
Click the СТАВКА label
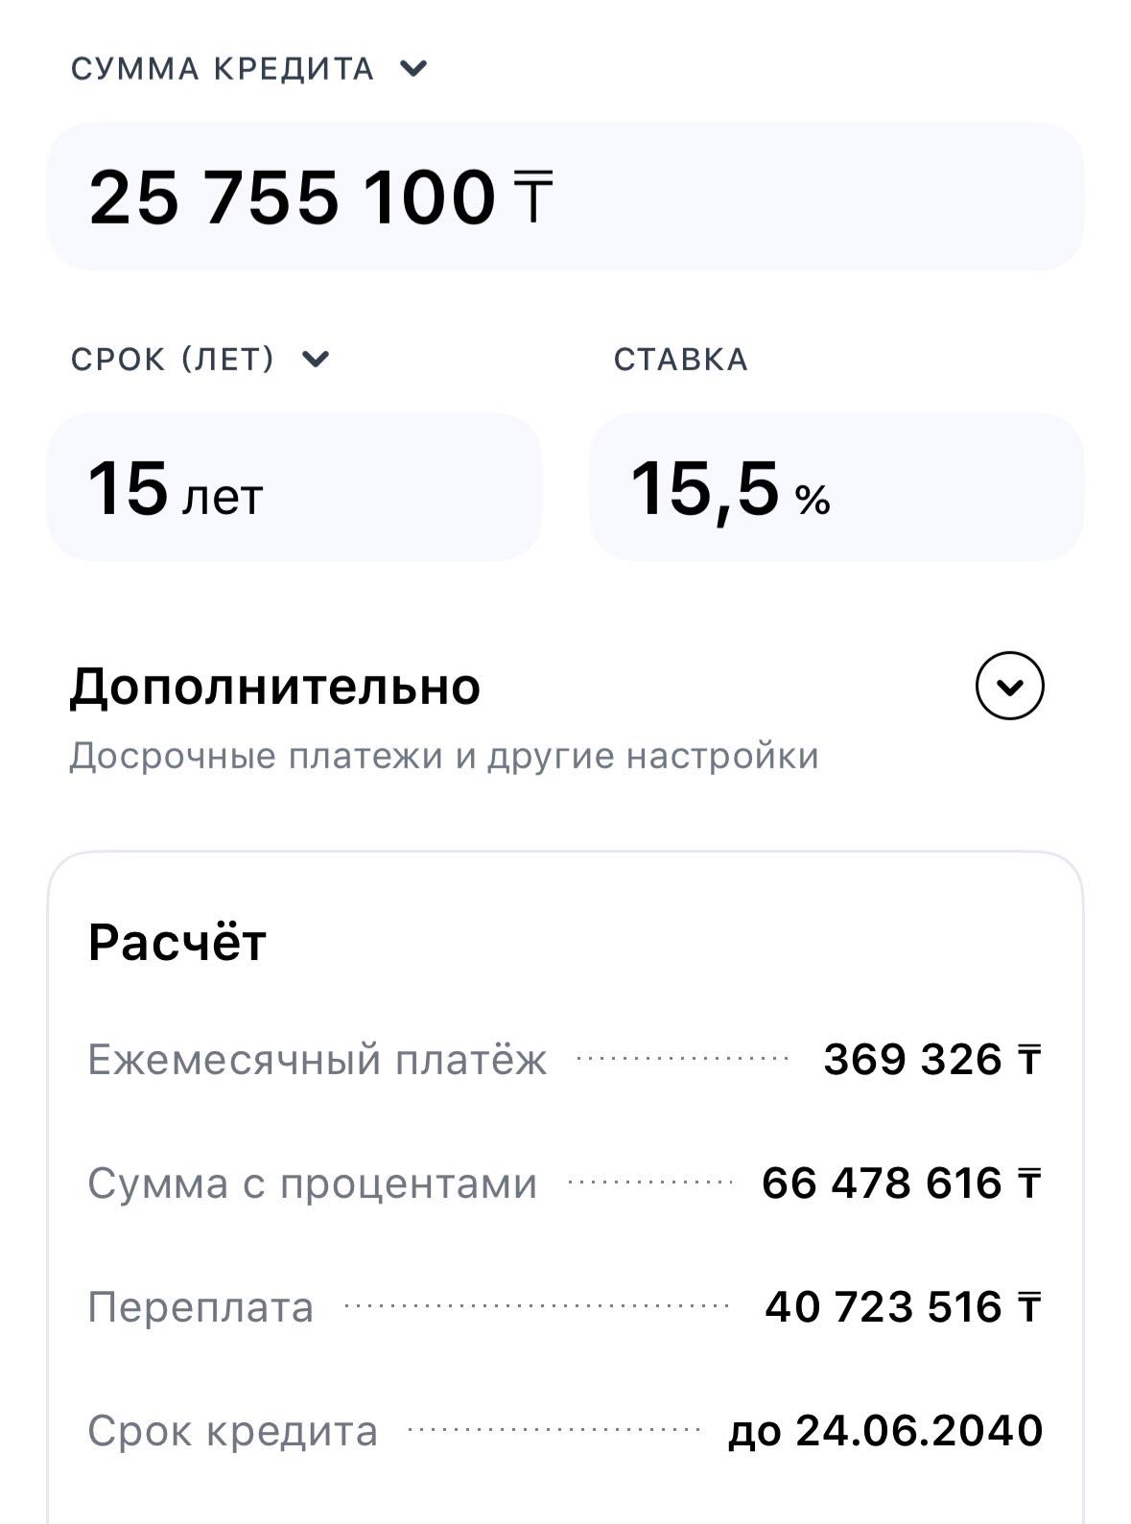point(681,359)
